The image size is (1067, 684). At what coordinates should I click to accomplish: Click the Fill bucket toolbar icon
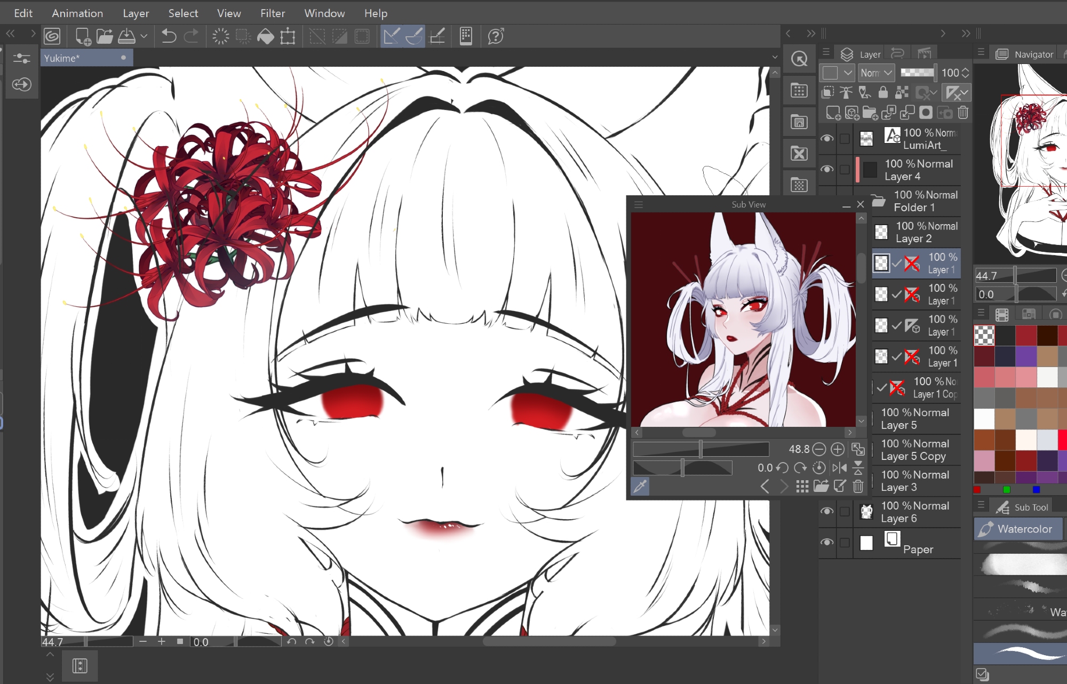pos(265,36)
